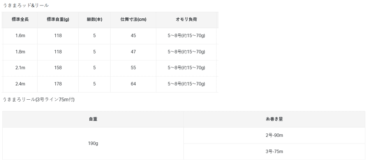The height and width of the screenshot is (166, 370).
Task: Select the 2.4m length cell
Action: [20, 84]
